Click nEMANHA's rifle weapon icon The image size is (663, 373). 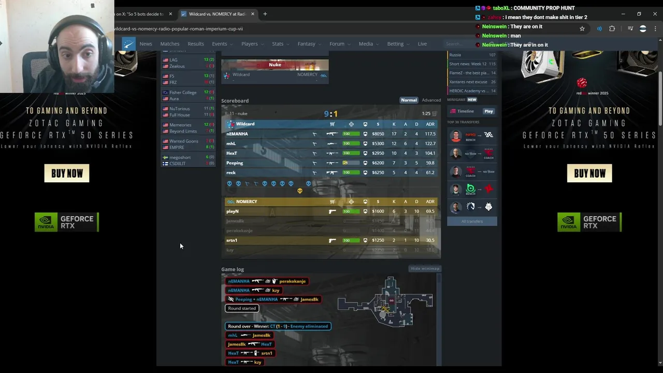(x=332, y=134)
